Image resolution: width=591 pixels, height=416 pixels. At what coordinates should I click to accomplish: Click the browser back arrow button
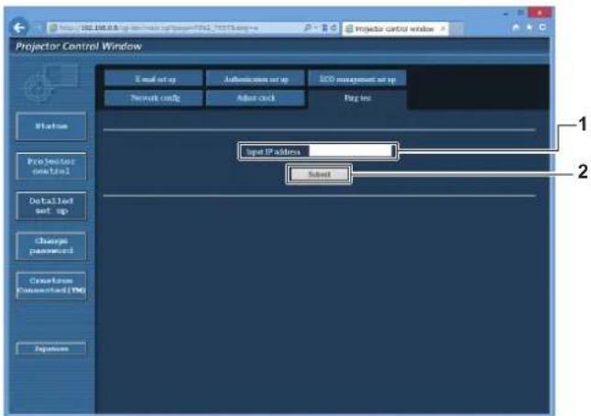19,27
